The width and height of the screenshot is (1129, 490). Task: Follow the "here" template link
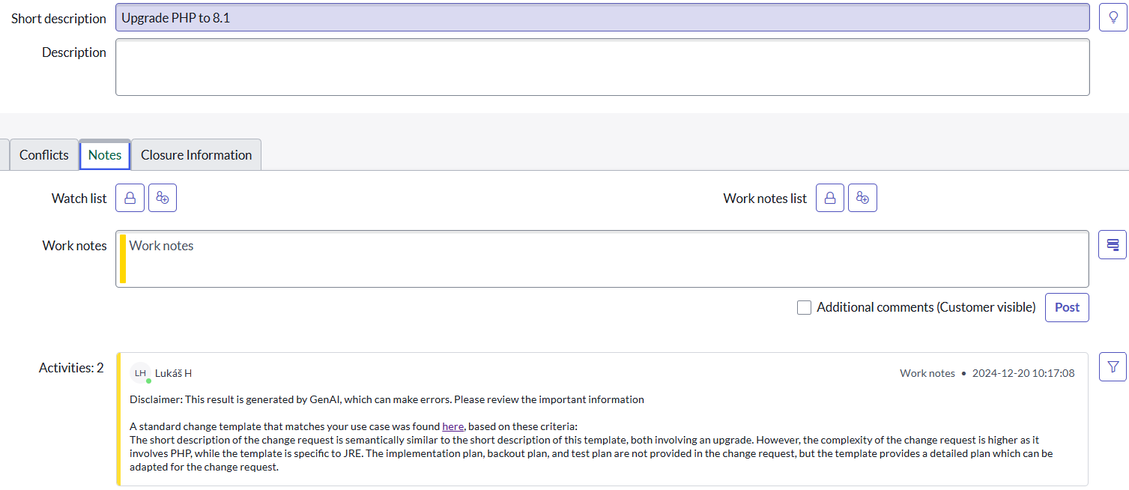point(452,426)
